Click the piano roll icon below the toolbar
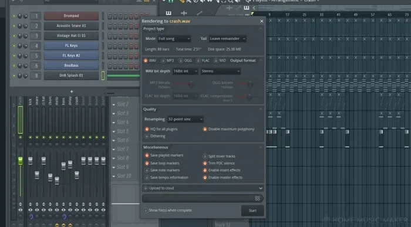 169,13
